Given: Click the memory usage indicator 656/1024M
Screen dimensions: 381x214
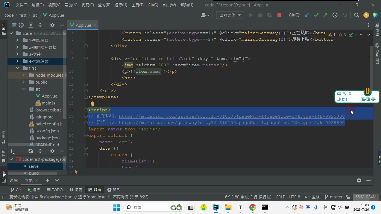Looking at the screenshot, I should point(366,197).
